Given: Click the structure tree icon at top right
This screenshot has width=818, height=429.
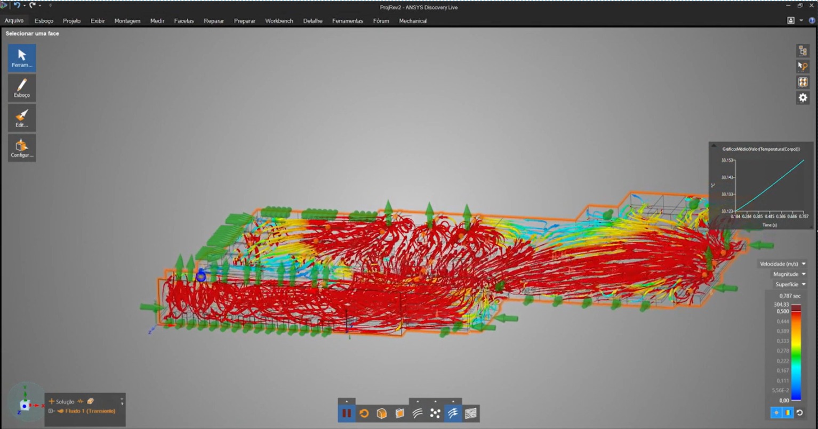Looking at the screenshot, I should click(803, 51).
